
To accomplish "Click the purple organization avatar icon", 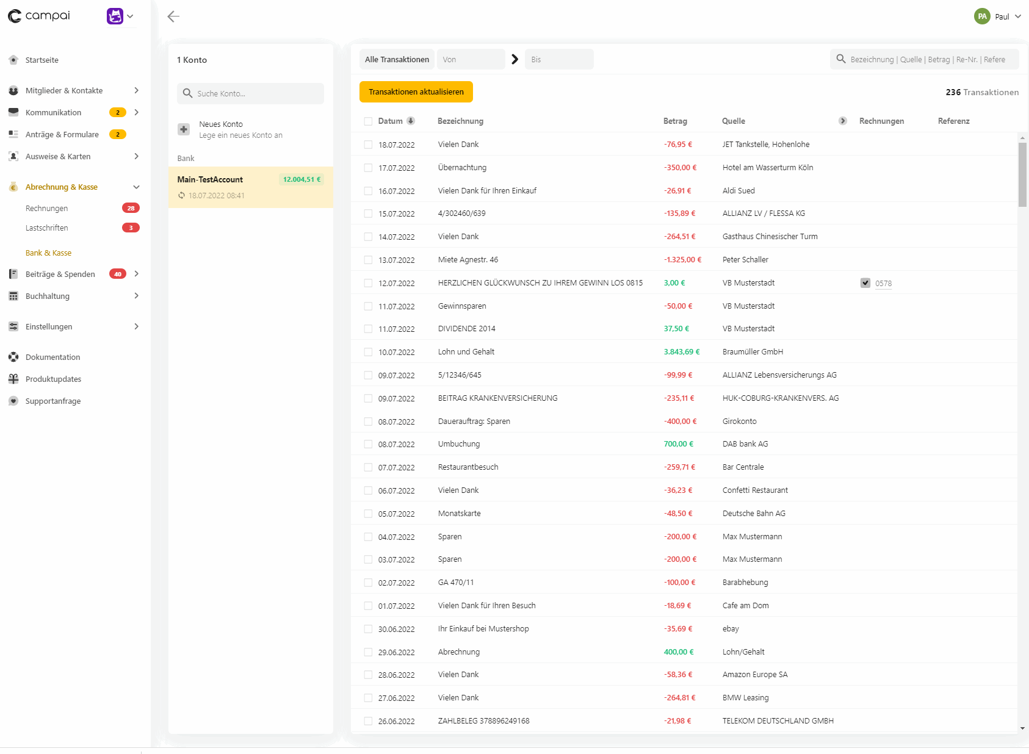I will (115, 16).
